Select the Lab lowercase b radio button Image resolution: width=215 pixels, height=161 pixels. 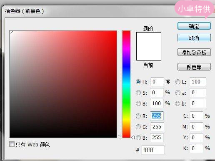point(177,103)
